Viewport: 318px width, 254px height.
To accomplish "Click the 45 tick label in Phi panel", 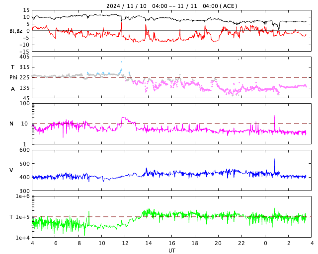I will coord(26,98).
